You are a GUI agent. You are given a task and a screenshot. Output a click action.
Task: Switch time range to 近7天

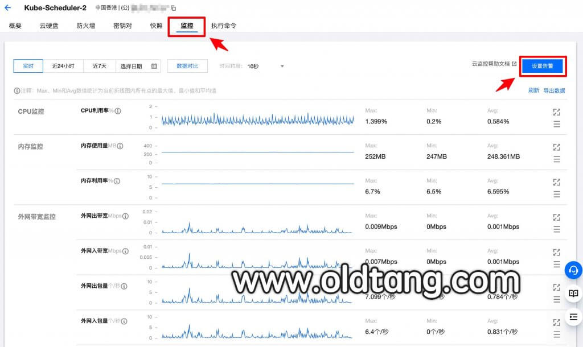point(100,66)
